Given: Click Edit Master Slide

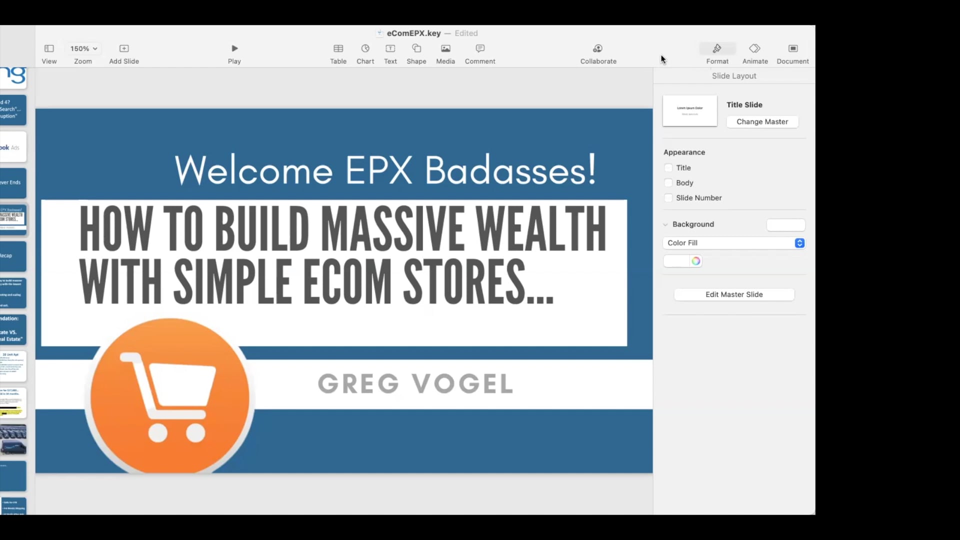Looking at the screenshot, I should (x=734, y=294).
